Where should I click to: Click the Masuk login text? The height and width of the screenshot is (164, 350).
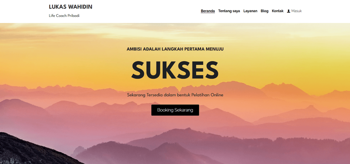coord(297,11)
